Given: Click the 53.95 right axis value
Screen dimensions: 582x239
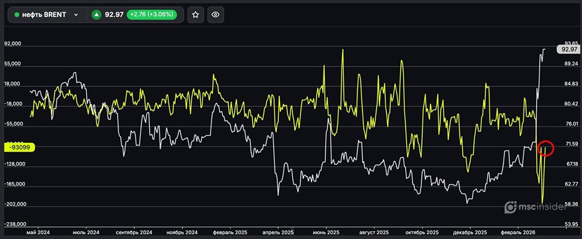Looking at the screenshot, I should point(570,224).
